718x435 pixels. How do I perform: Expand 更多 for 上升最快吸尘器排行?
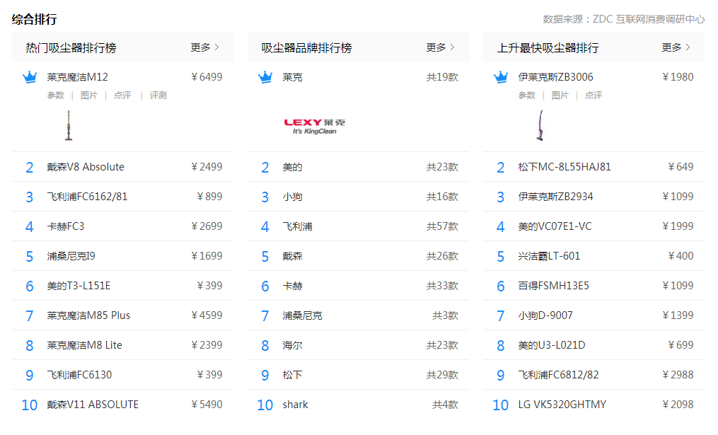676,47
